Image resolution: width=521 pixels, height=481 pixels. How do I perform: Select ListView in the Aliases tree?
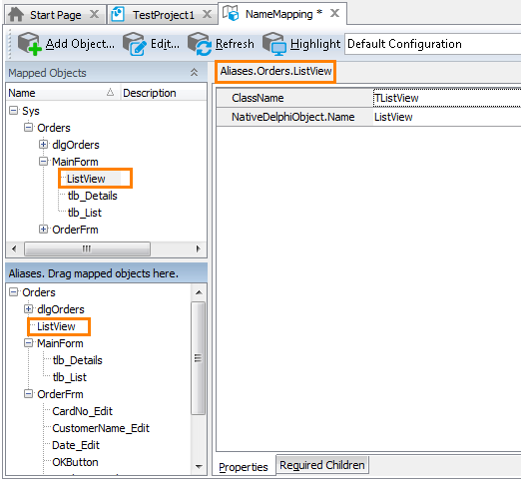[x=56, y=326]
